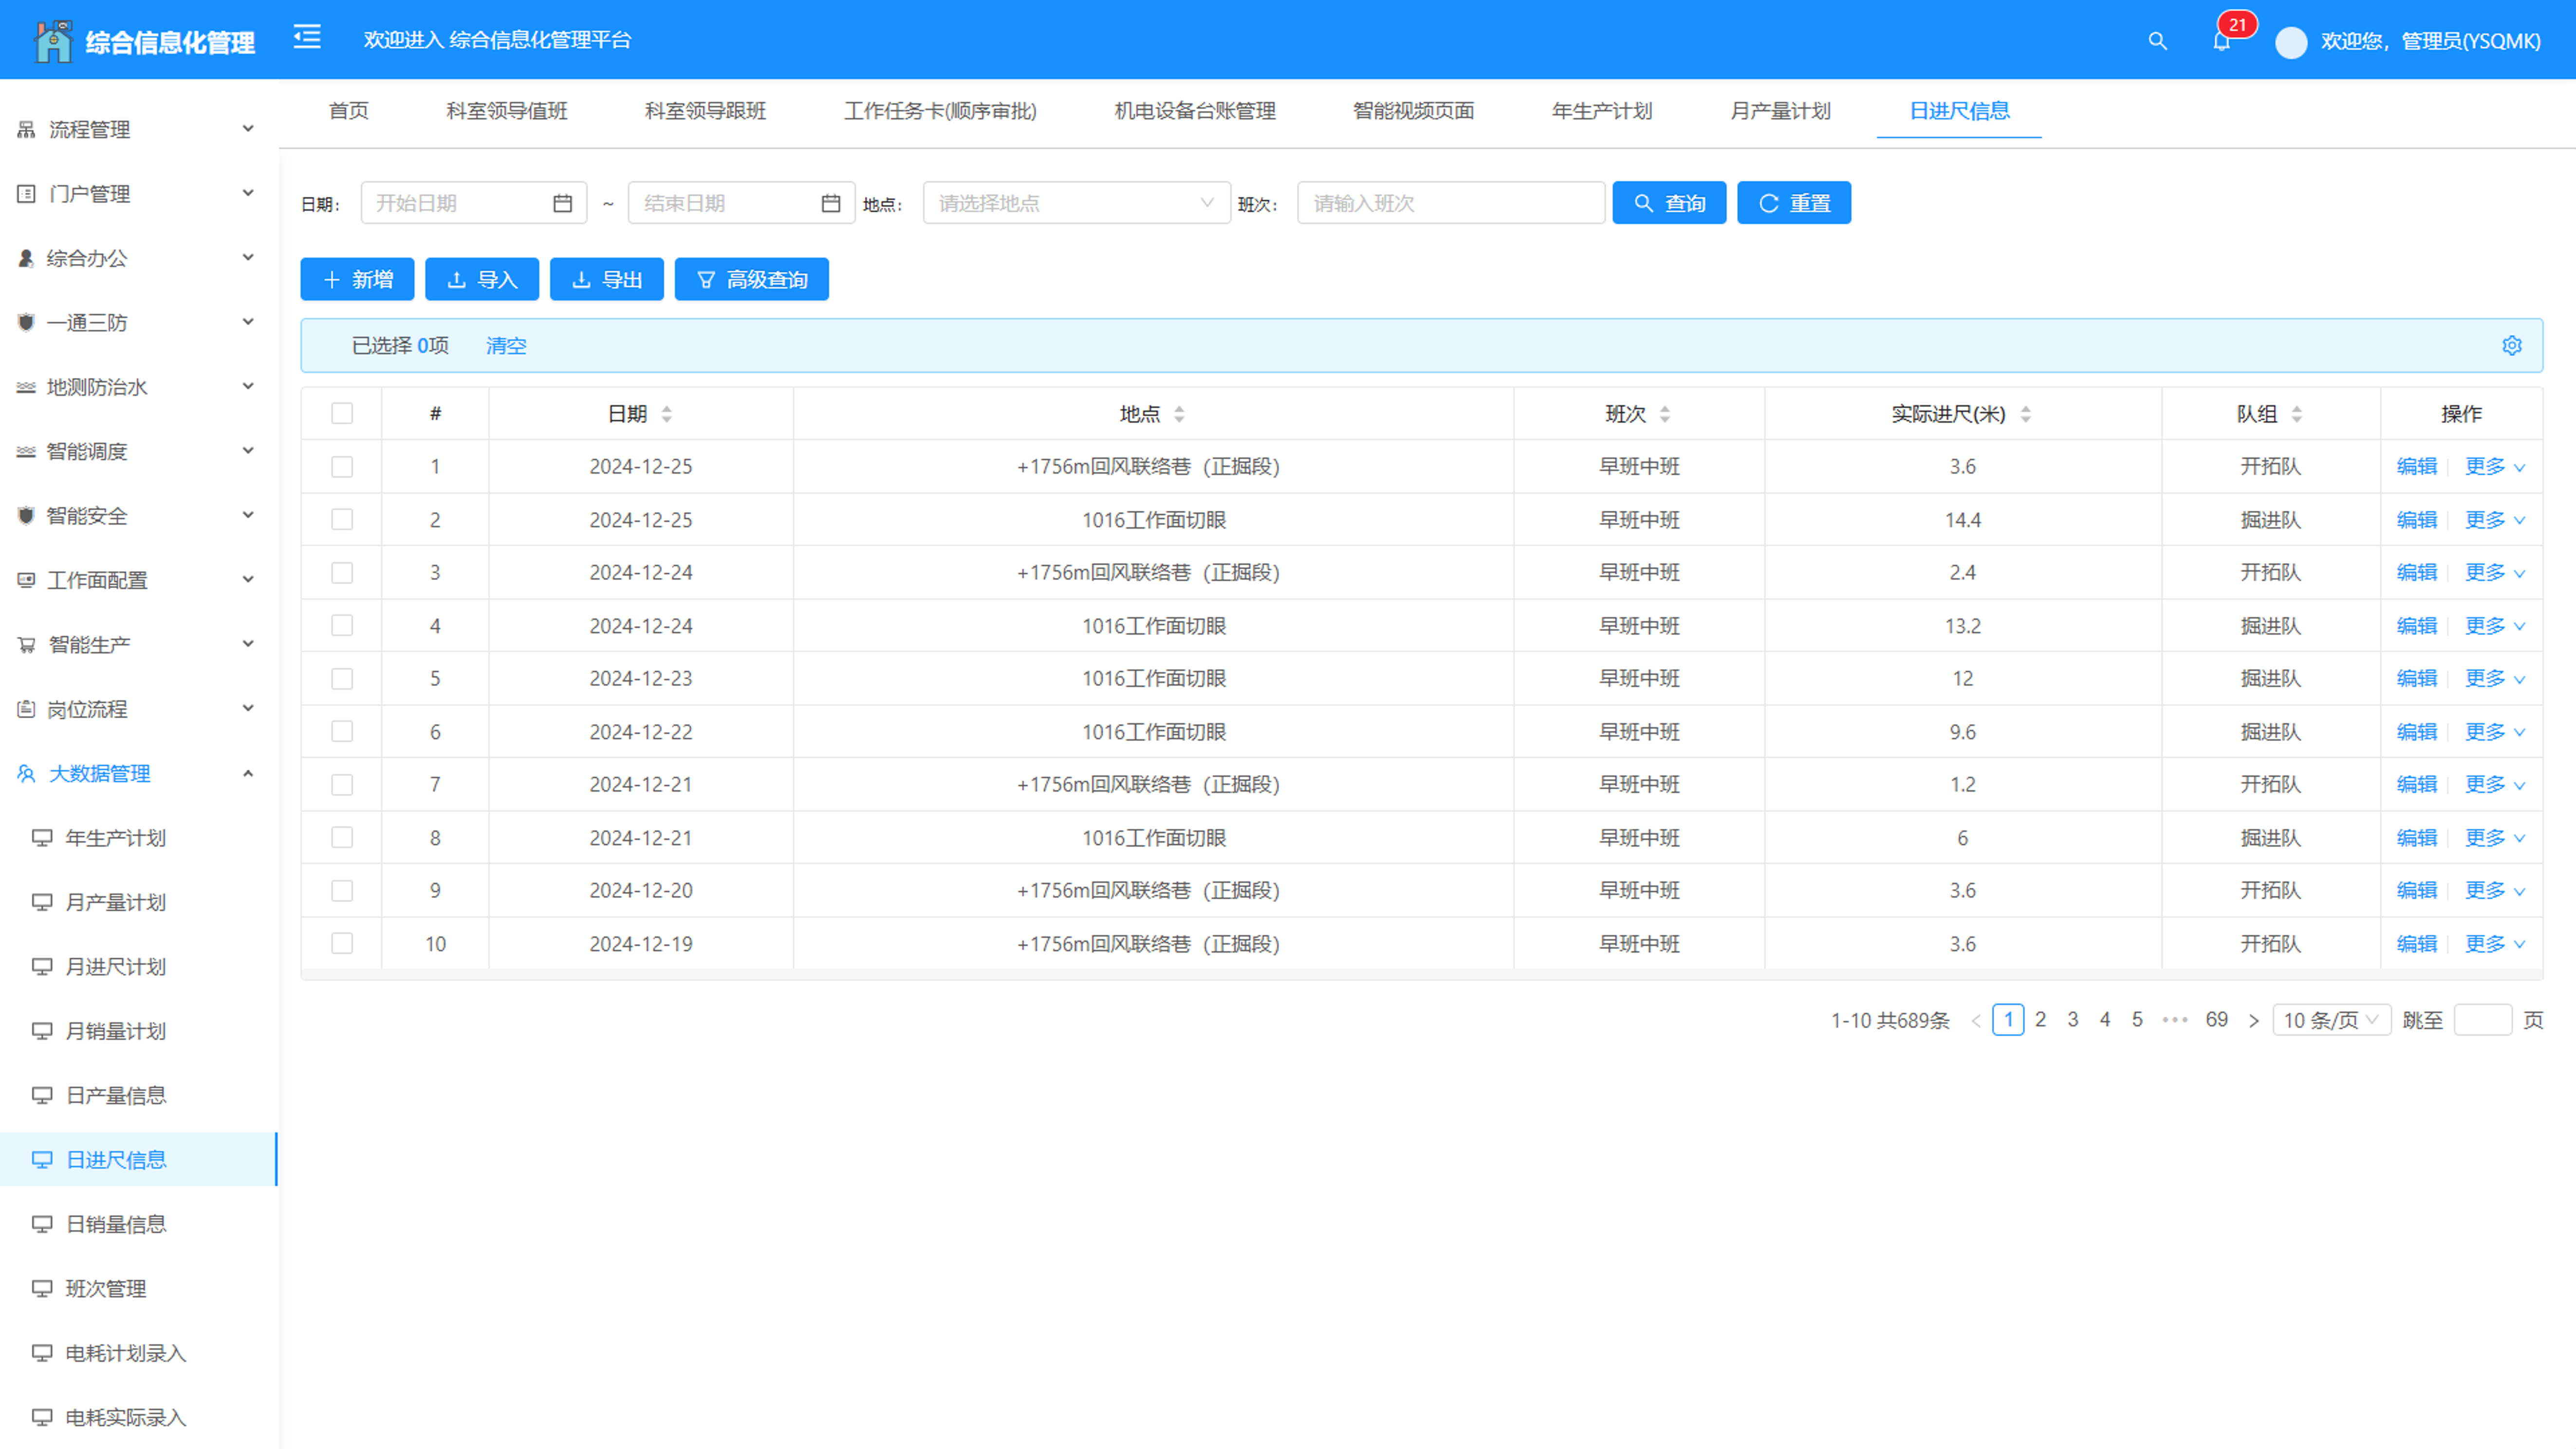Check row 4 checkbox with 13.2 meters

[342, 626]
